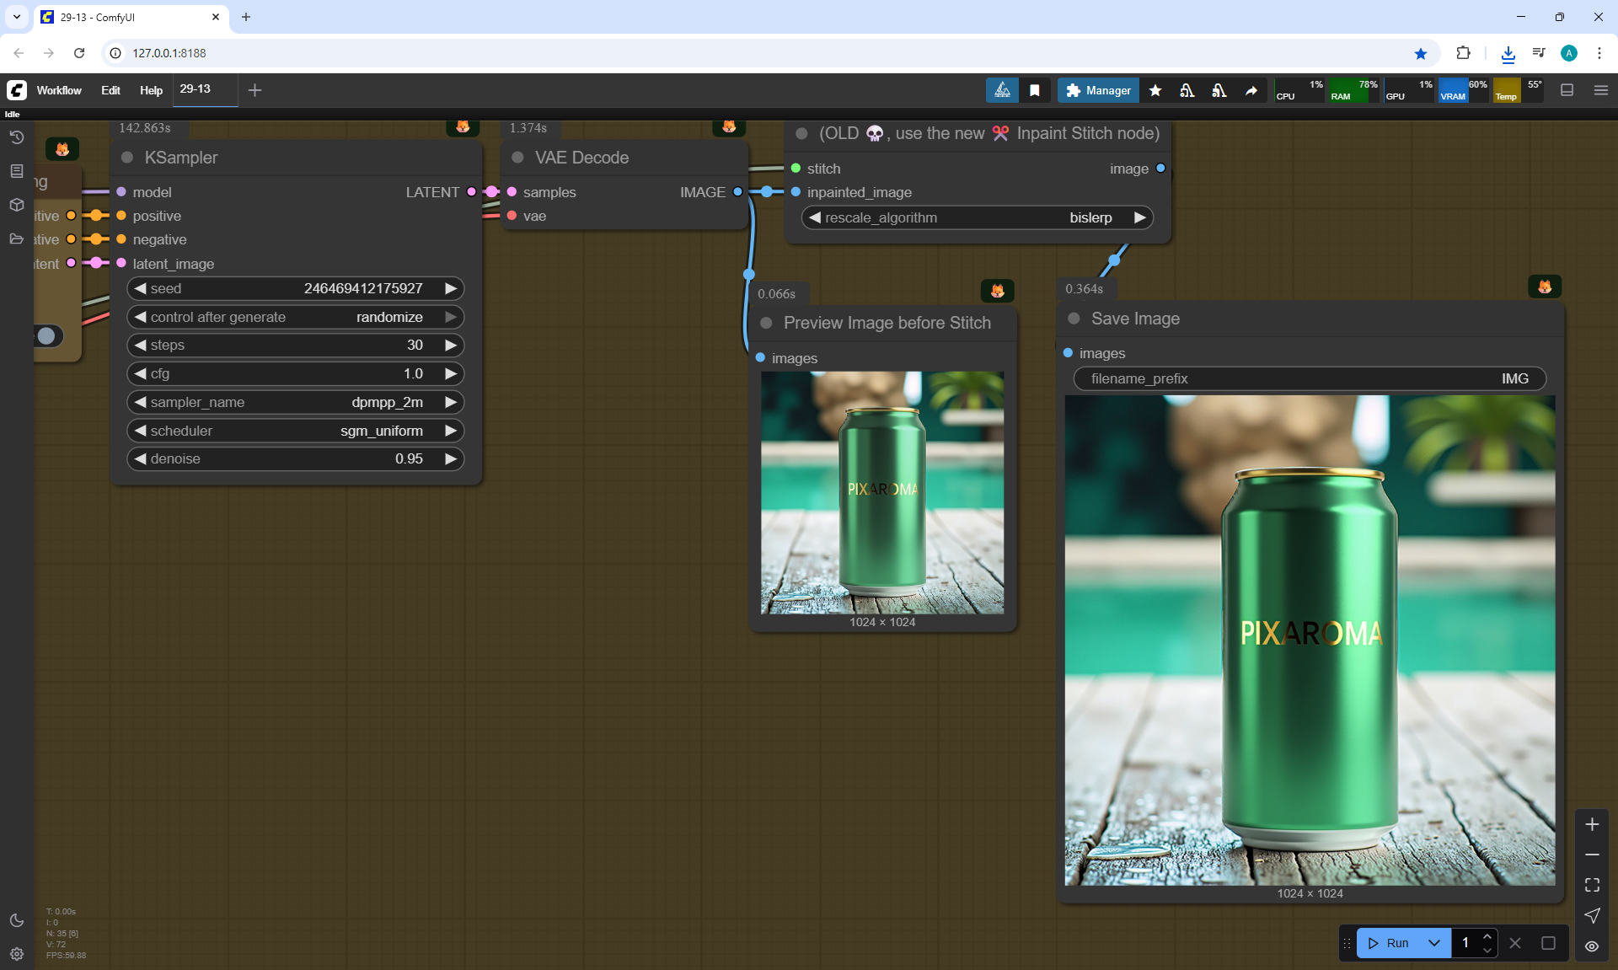Open the Workflow menu
This screenshot has width=1618, height=970.
(x=59, y=90)
